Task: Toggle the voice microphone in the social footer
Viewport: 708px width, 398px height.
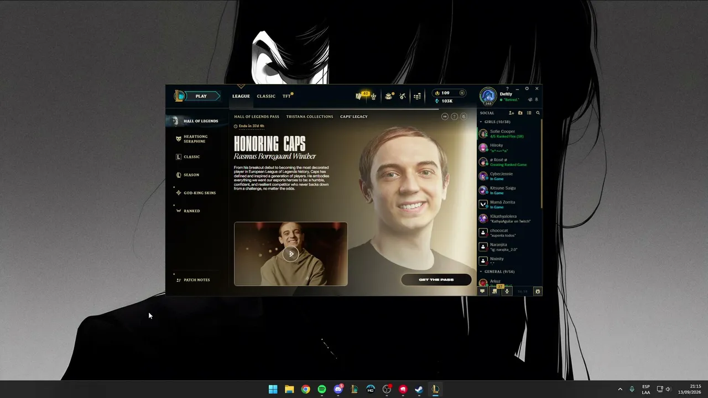Action: tap(507, 291)
